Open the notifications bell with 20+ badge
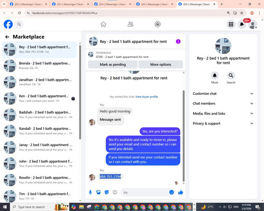This screenshot has height=211, width=264. 242,24
